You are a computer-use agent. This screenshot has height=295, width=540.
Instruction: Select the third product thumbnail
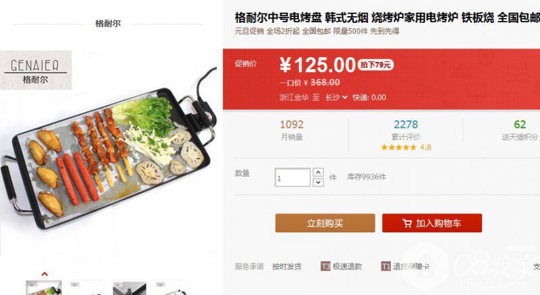[x=130, y=288]
